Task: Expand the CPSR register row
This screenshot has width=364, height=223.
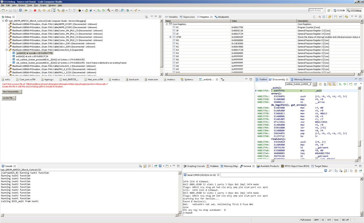Action: pyautogui.click(x=170, y=37)
